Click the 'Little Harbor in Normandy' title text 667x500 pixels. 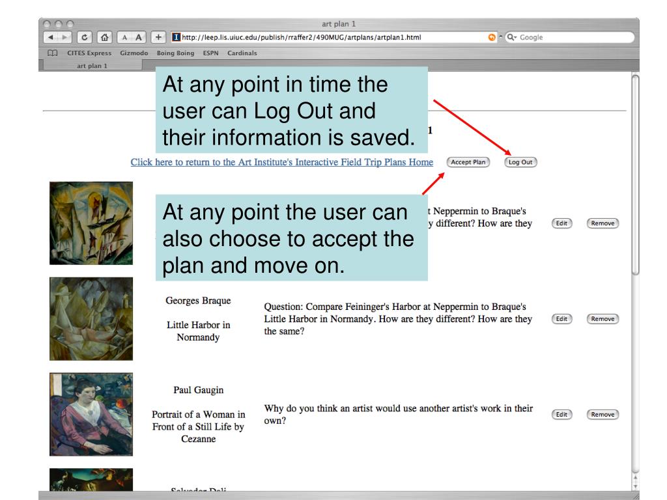coord(198,331)
